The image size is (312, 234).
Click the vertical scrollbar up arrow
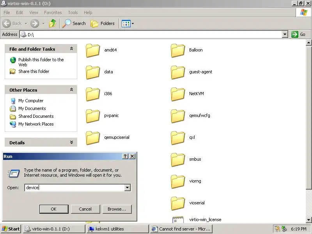(308, 43)
